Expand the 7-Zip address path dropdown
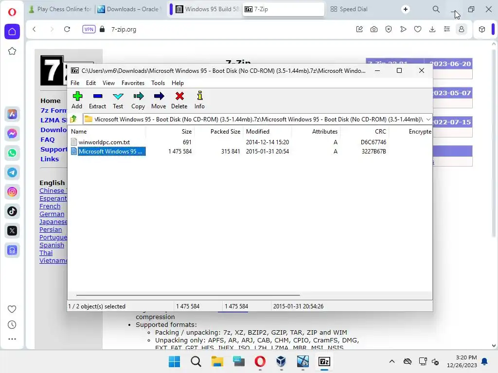This screenshot has width=498, height=373. pos(428,119)
